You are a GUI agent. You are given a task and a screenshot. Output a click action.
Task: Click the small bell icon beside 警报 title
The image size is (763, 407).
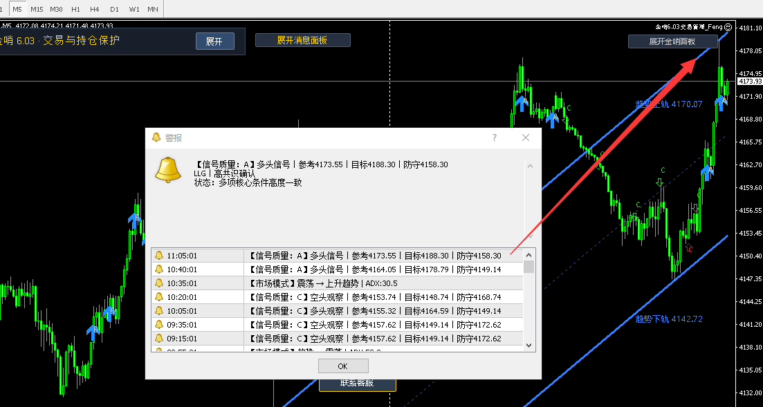pos(156,138)
